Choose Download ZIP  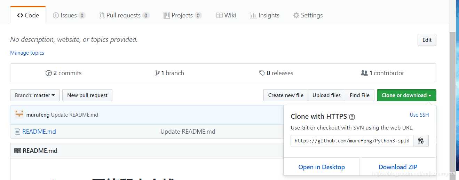pos(398,167)
